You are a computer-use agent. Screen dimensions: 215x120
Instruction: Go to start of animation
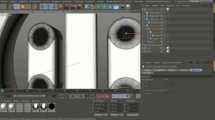click(x=61, y=96)
